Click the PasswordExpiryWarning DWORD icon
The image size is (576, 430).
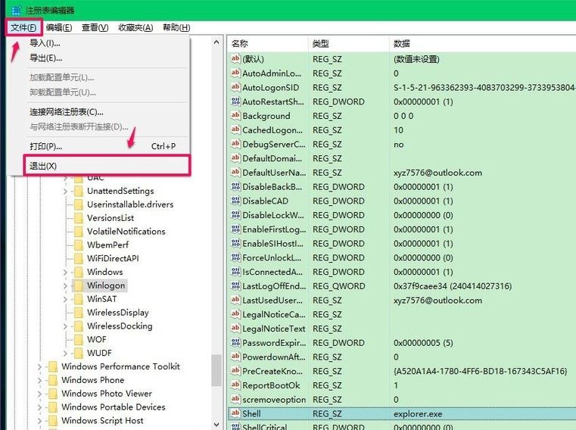[235, 342]
